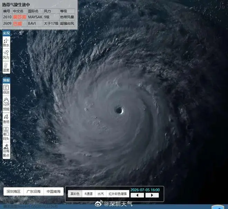Select 红外彩色增强 infrared enhanced channel

118,194
